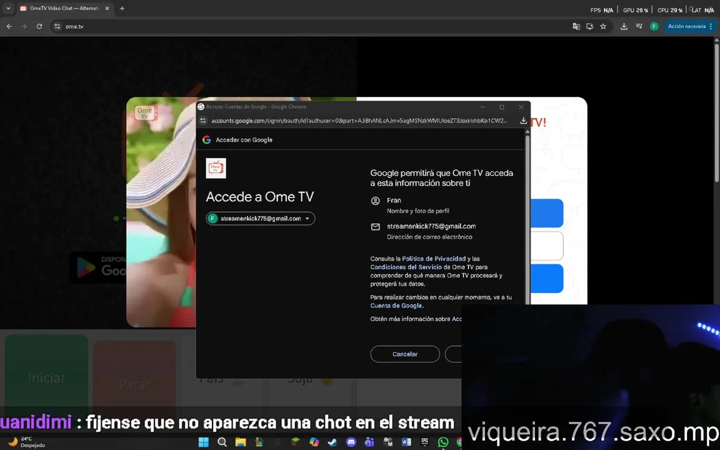Bookmark this page with the star icon
The image size is (720, 450).
[x=603, y=27]
